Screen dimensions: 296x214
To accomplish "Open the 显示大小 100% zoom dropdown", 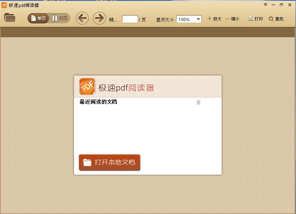I will tap(189, 19).
